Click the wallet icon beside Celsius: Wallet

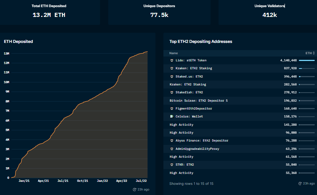(172, 116)
